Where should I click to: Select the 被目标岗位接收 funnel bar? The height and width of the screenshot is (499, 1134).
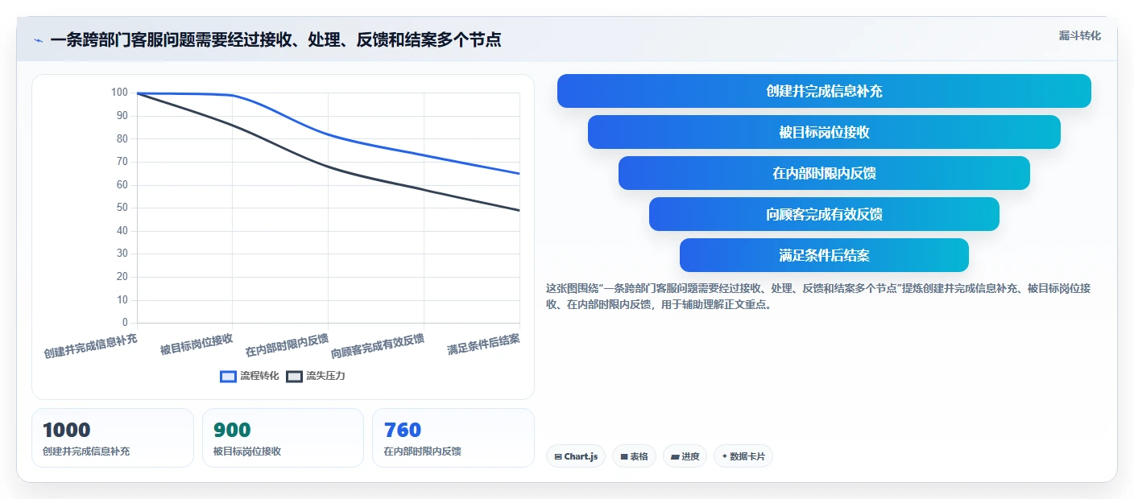tap(824, 132)
